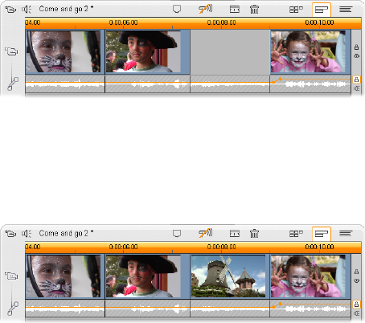Switch to storyboard view in top panel

click(296, 10)
